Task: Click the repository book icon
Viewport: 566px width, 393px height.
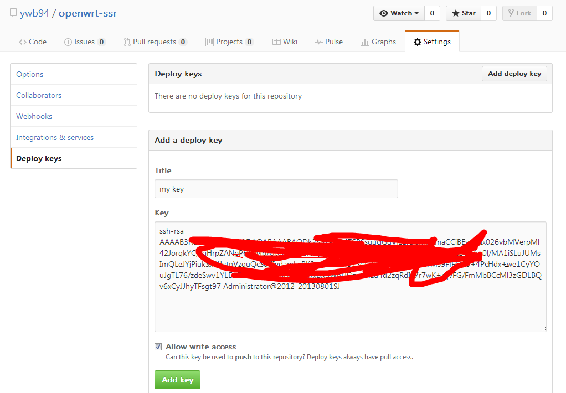Action: click(13, 13)
